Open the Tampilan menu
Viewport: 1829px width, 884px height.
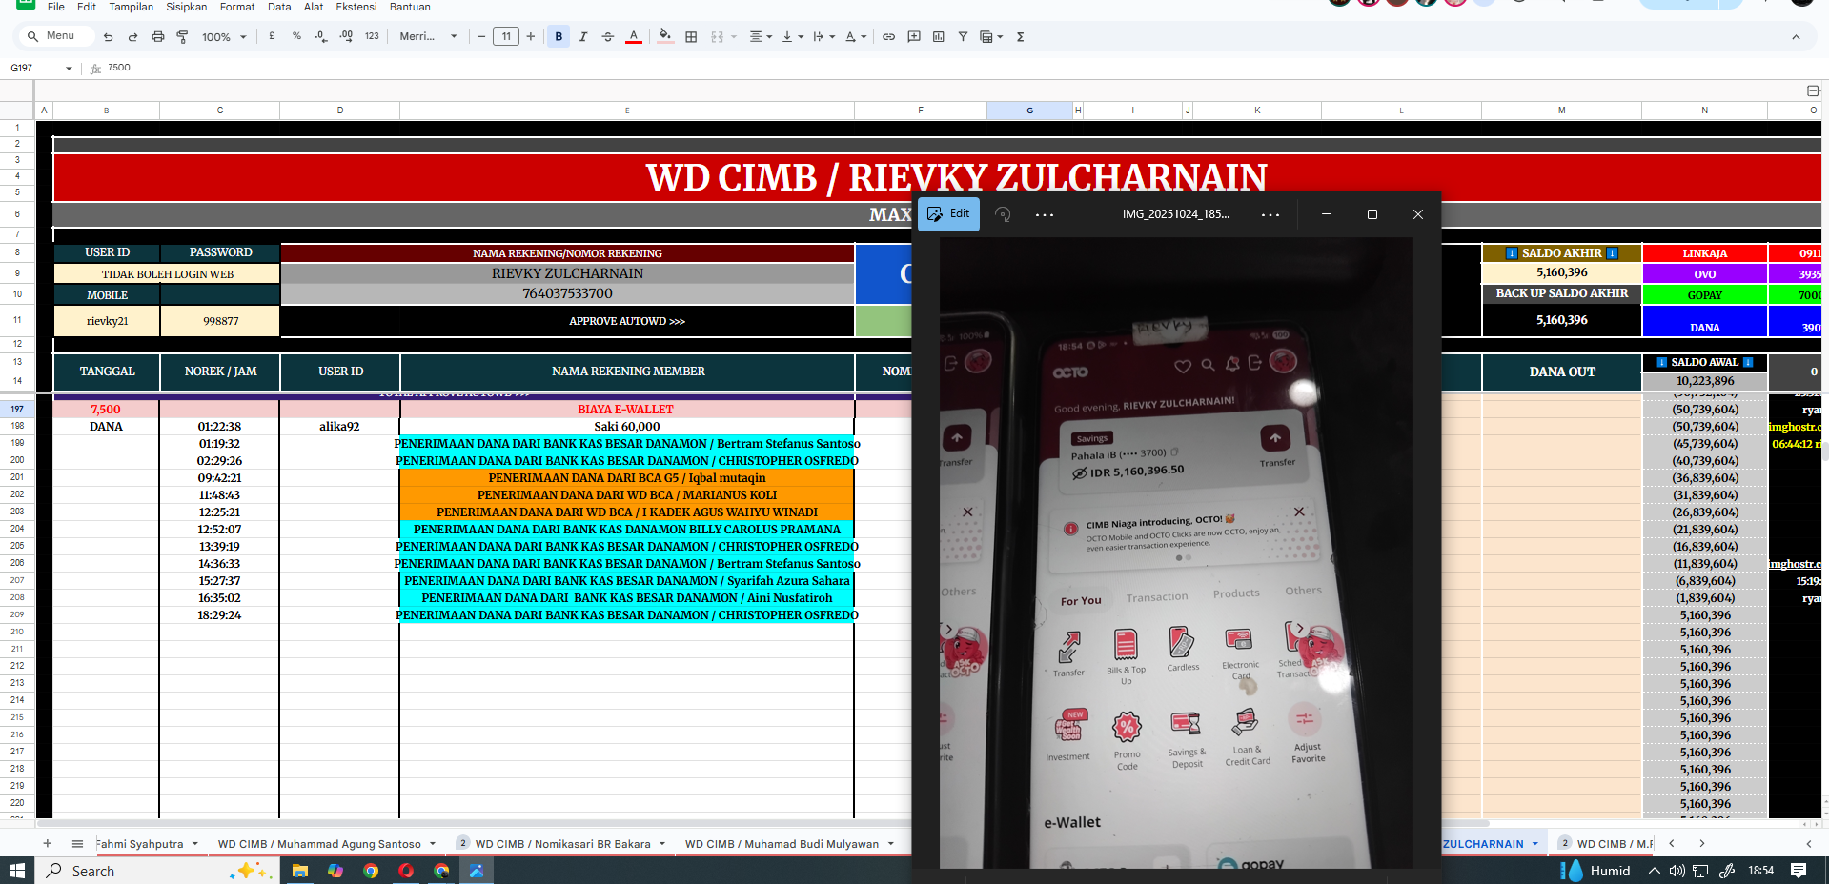(132, 7)
